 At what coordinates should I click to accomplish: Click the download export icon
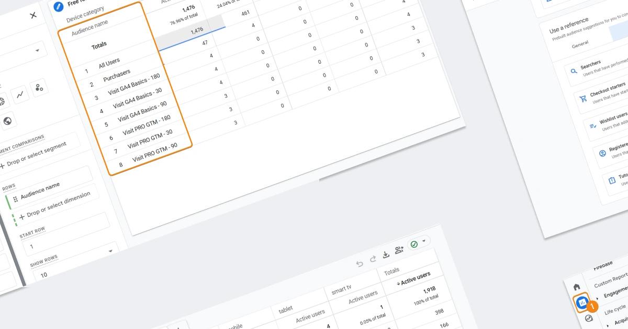click(x=386, y=254)
